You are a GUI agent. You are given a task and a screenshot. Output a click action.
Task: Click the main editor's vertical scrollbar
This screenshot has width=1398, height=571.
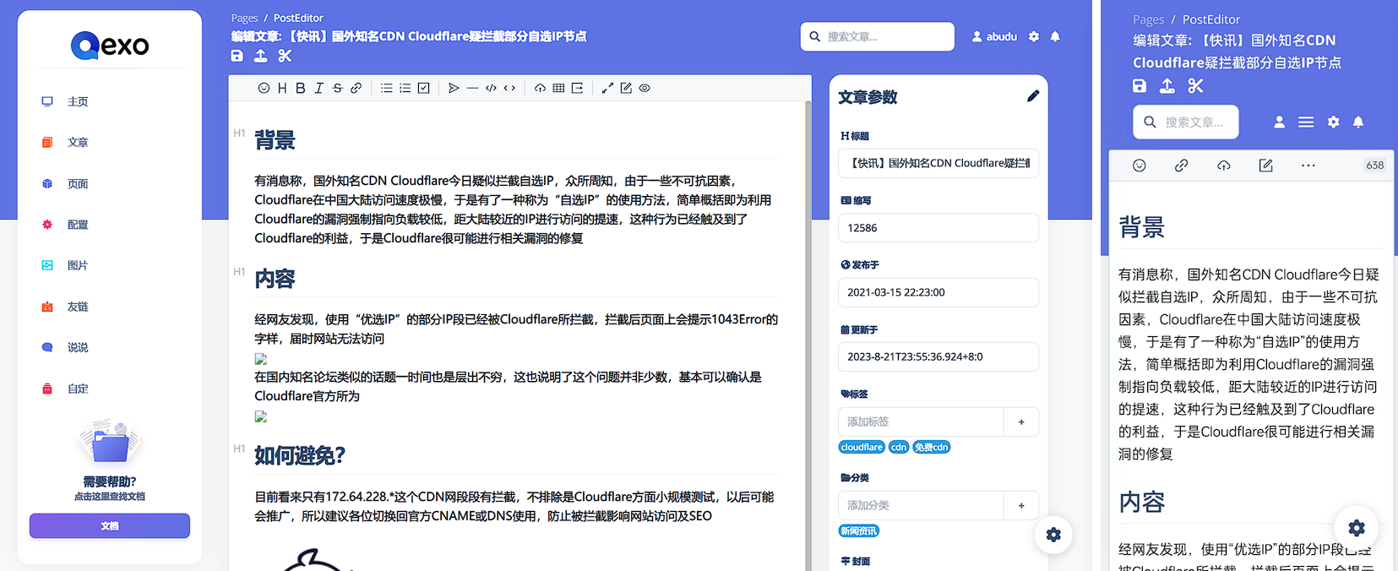(x=808, y=253)
